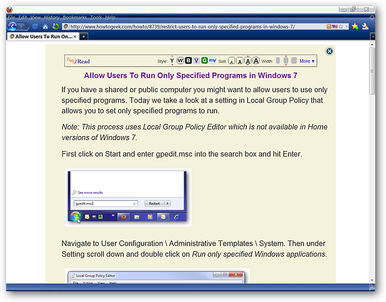Open the Edit menu
386x302 pixels.
(x=23, y=17)
